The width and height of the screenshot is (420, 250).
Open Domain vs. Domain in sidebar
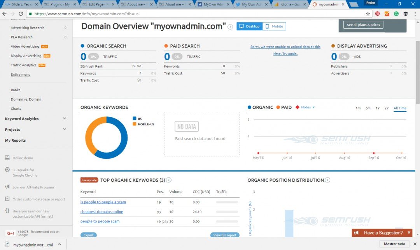26,99
